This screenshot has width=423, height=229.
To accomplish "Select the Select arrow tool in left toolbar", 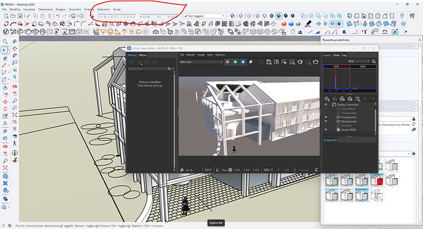I will 4,50.
